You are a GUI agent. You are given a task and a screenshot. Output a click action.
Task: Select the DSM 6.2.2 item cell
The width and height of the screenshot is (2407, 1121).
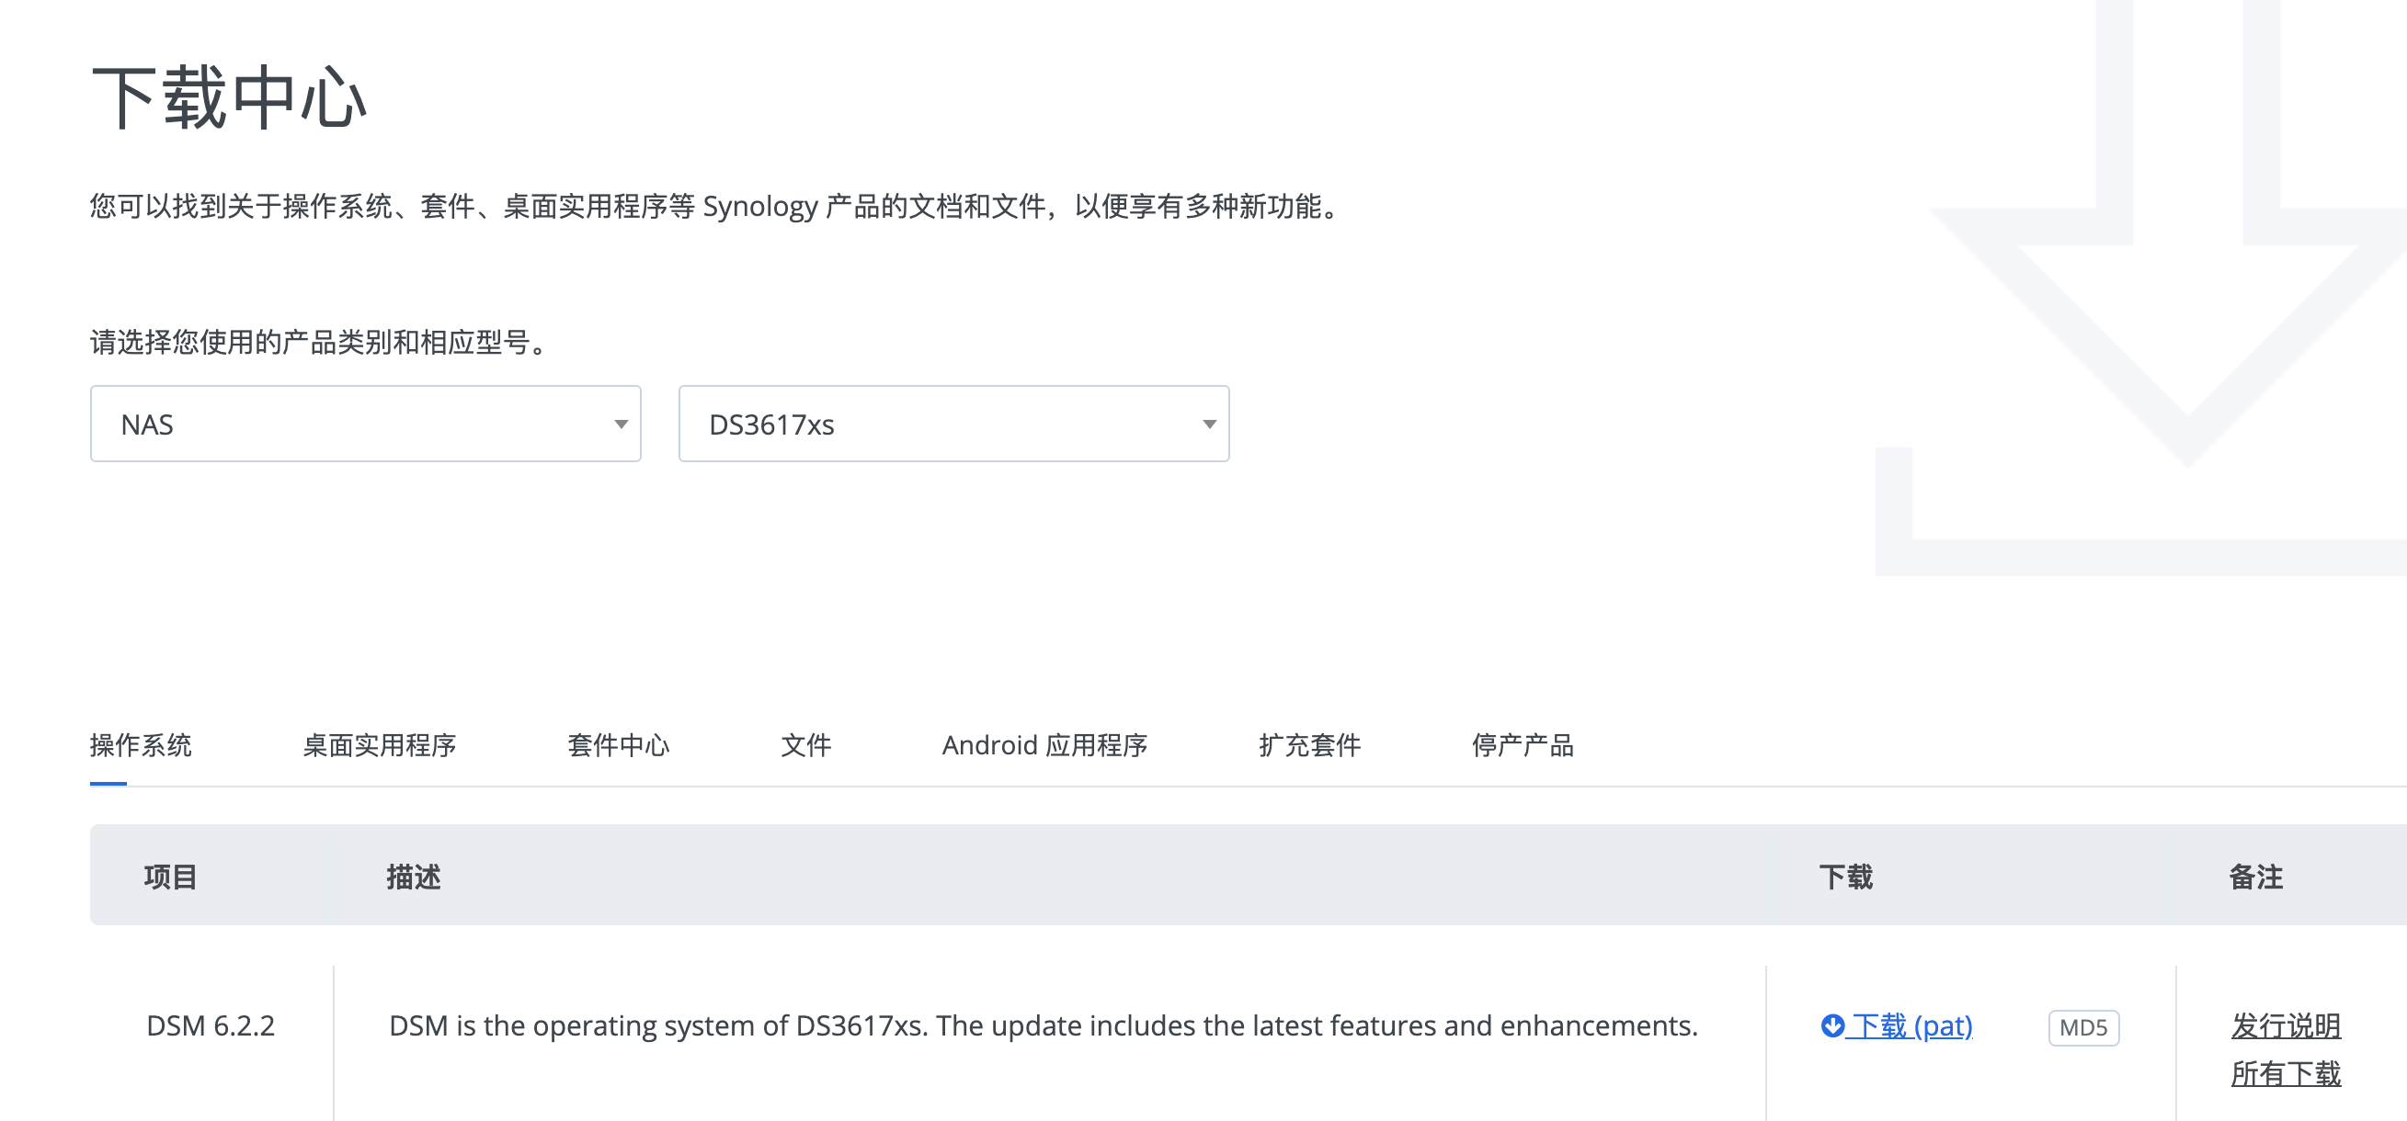click(x=211, y=1025)
